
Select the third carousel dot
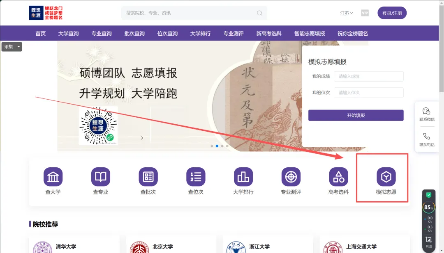(222, 146)
